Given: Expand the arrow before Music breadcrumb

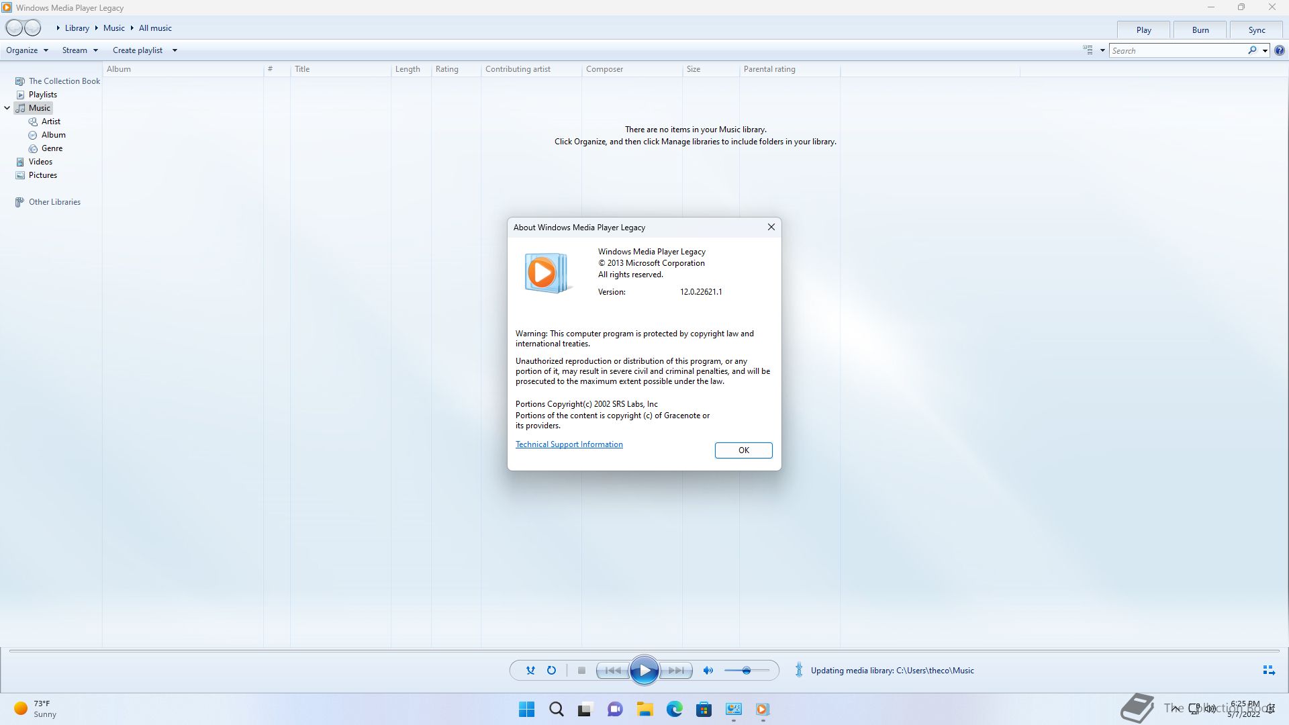Looking at the screenshot, I should pyautogui.click(x=97, y=28).
